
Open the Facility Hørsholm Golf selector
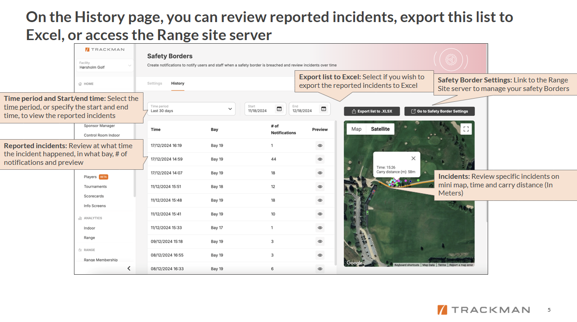click(105, 65)
